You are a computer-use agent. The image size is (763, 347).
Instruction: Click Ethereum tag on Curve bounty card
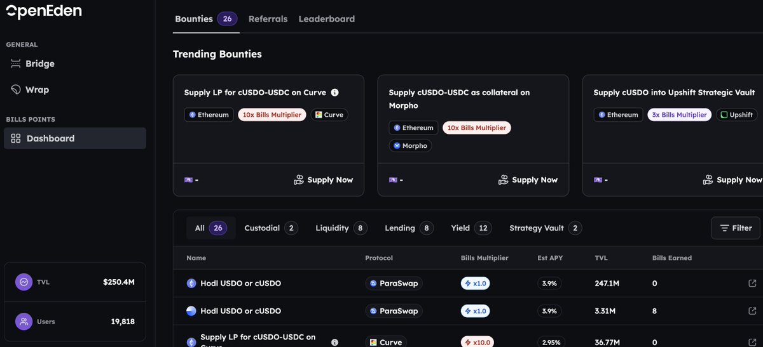[209, 115]
